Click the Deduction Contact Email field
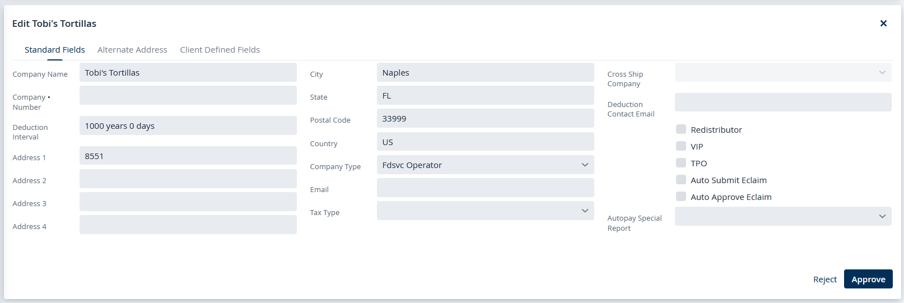This screenshot has height=303, width=904. click(783, 102)
